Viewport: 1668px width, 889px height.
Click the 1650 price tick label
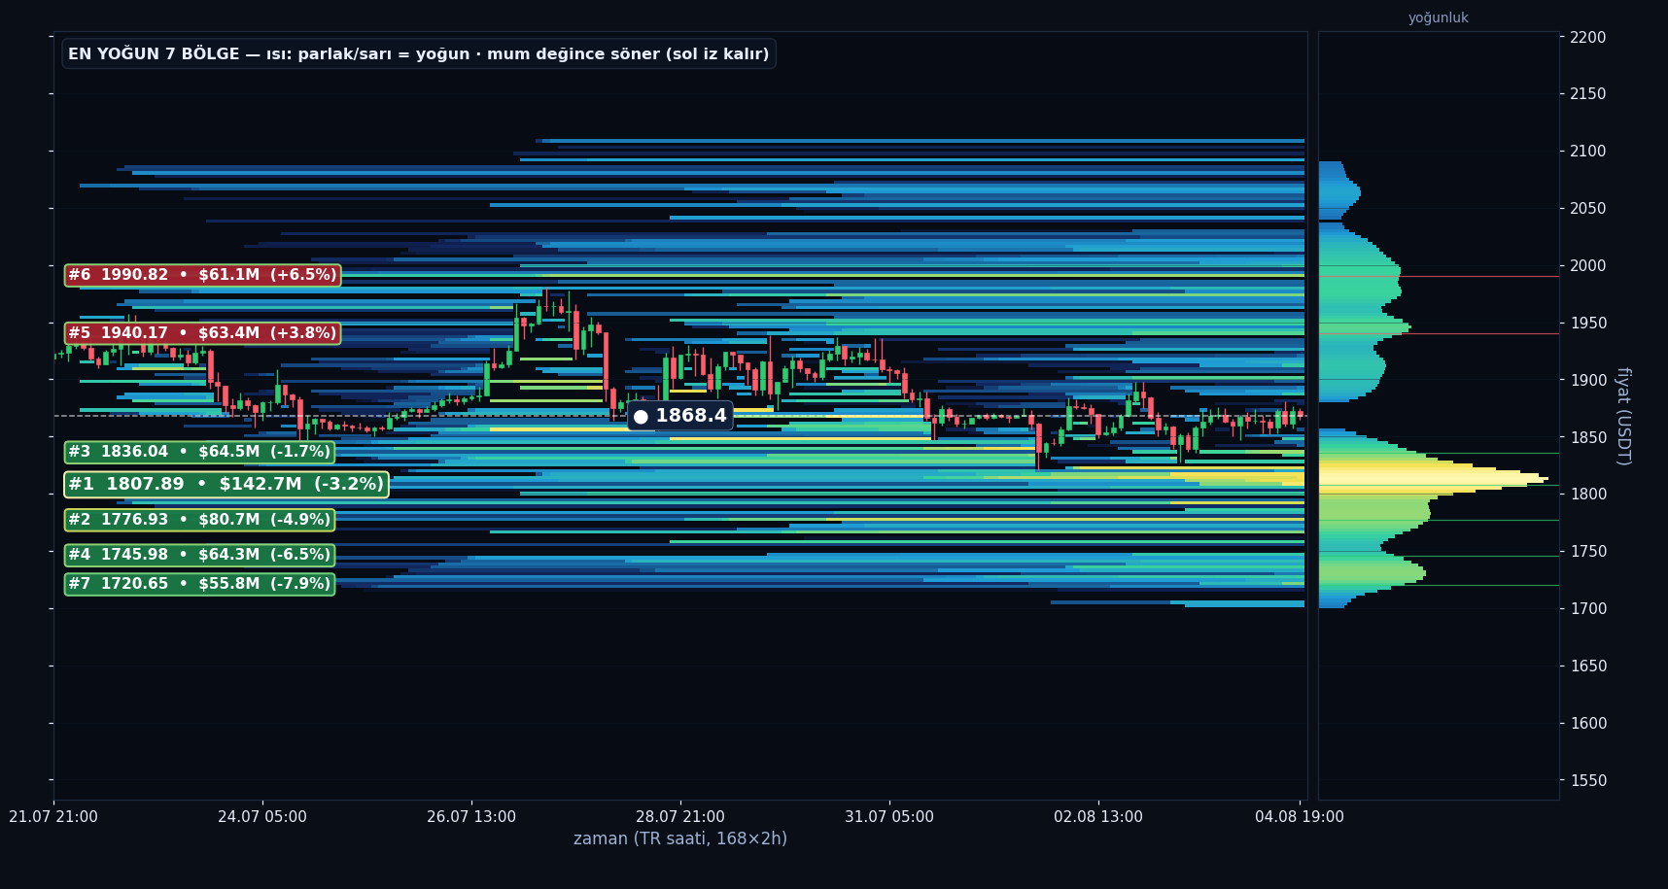pyautogui.click(x=1586, y=667)
